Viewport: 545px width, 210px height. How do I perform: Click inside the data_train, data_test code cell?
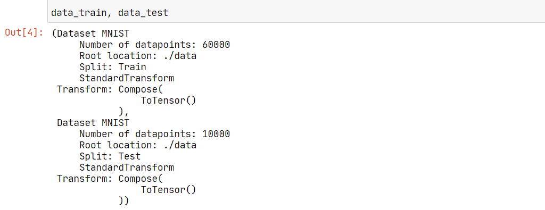pyautogui.click(x=296, y=12)
